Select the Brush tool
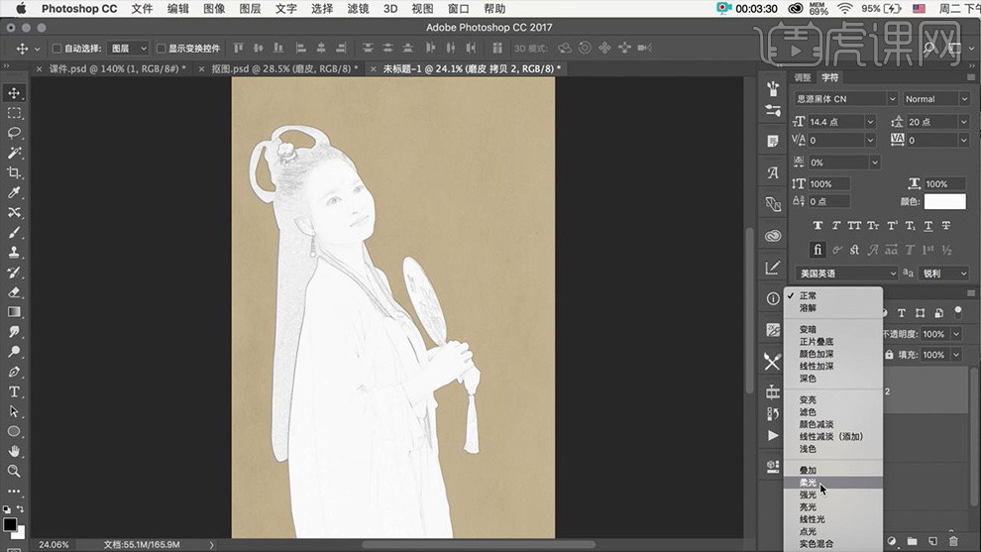Screen dimensions: 981x552 (14, 232)
